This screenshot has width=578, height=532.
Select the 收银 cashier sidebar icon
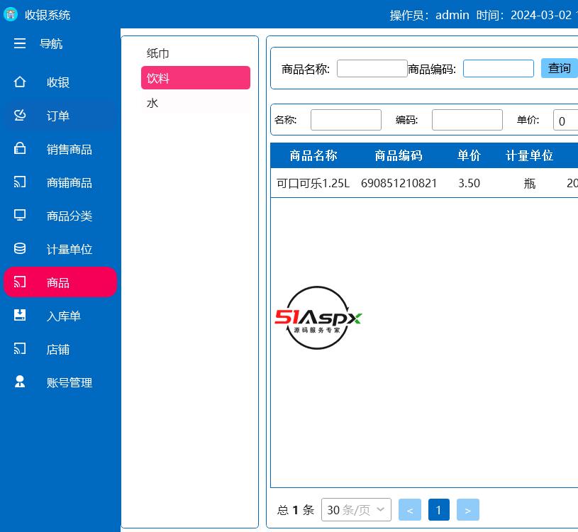(x=19, y=82)
